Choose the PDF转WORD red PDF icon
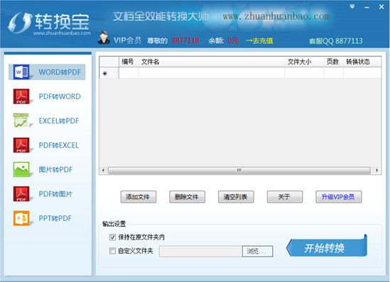The width and height of the screenshot is (390, 282). pyautogui.click(x=21, y=96)
